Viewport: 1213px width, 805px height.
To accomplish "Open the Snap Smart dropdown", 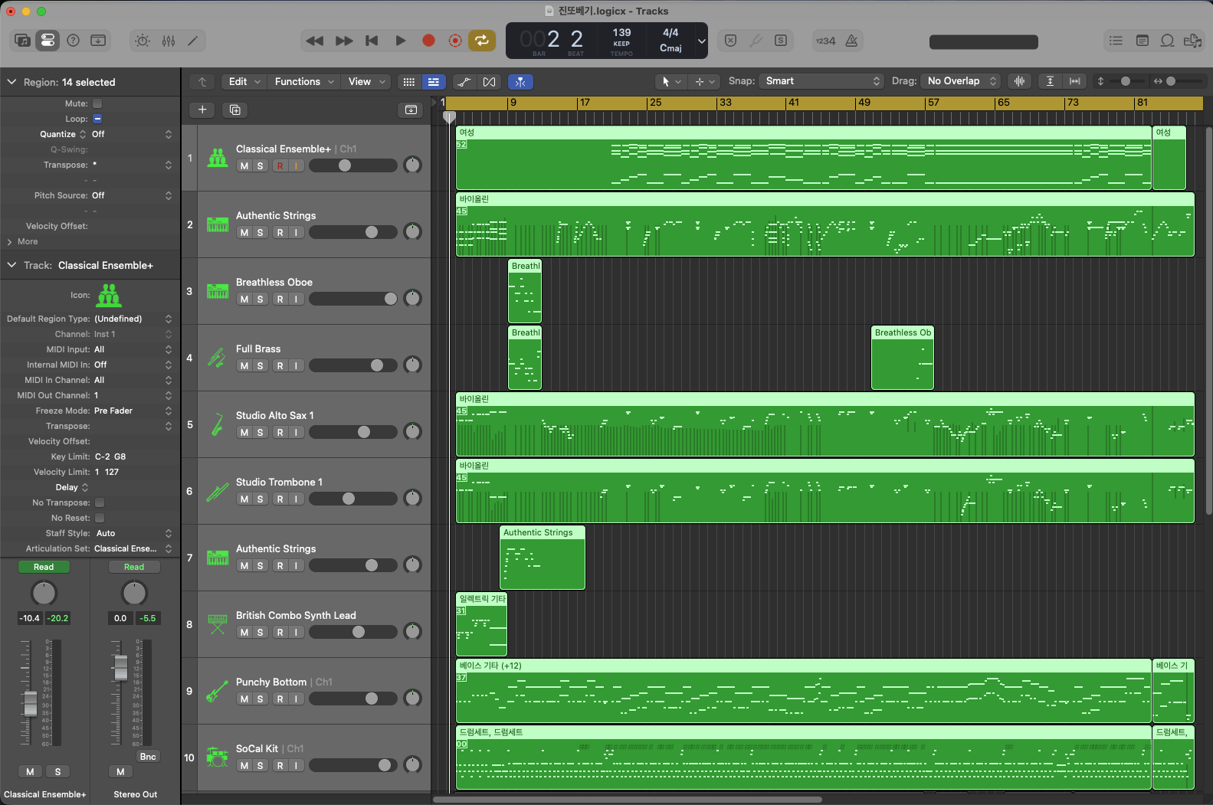I will [821, 81].
